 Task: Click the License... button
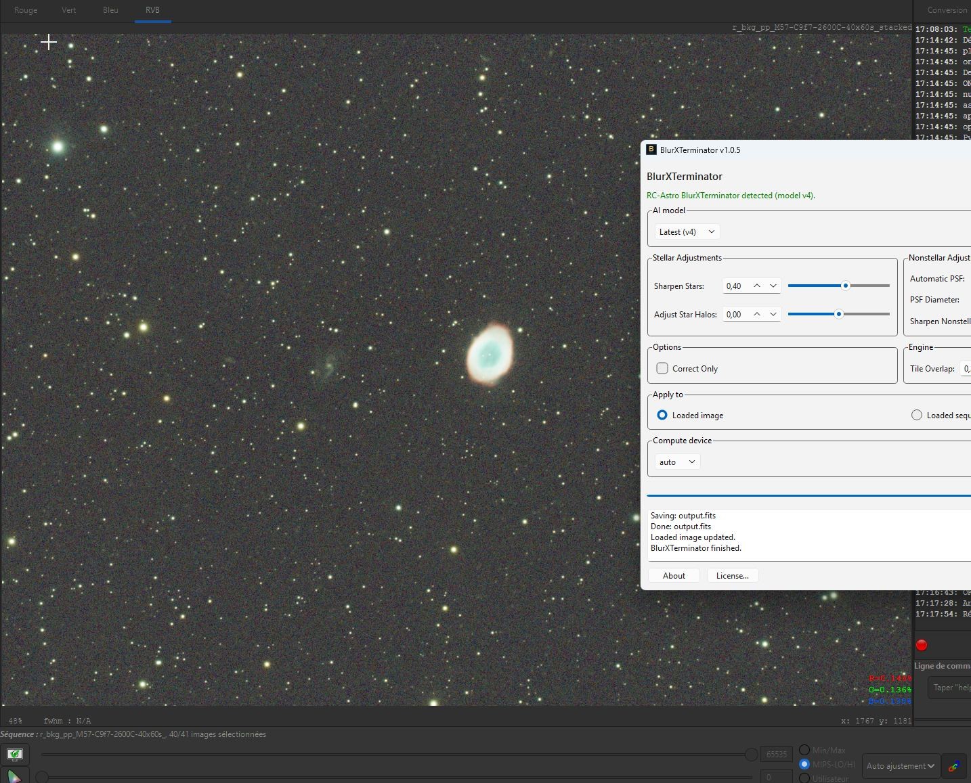pyautogui.click(x=733, y=575)
